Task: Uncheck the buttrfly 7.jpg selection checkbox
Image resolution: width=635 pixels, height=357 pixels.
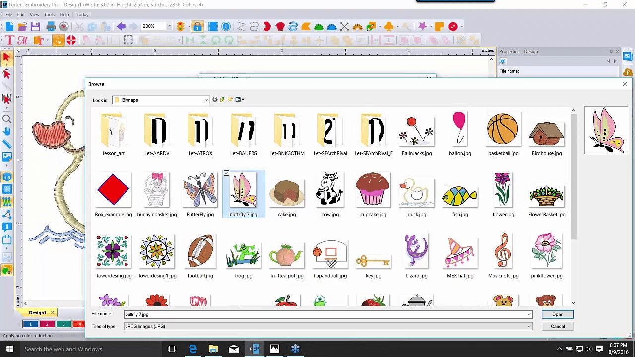Action: tap(227, 173)
